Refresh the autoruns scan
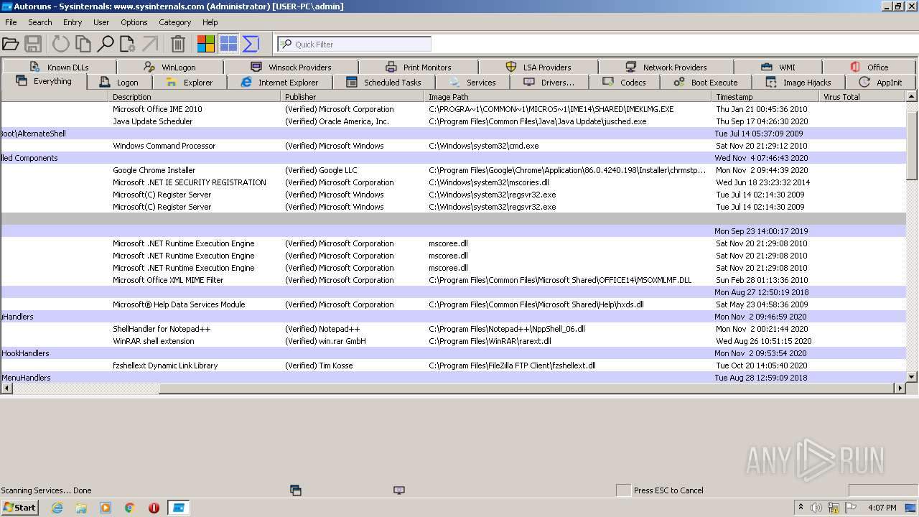Screen dimensions: 919x517 point(61,45)
